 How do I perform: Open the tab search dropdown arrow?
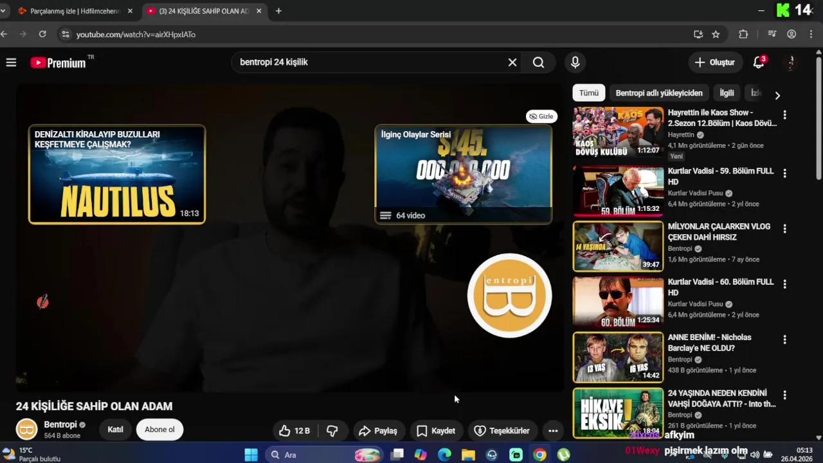(x=3, y=11)
